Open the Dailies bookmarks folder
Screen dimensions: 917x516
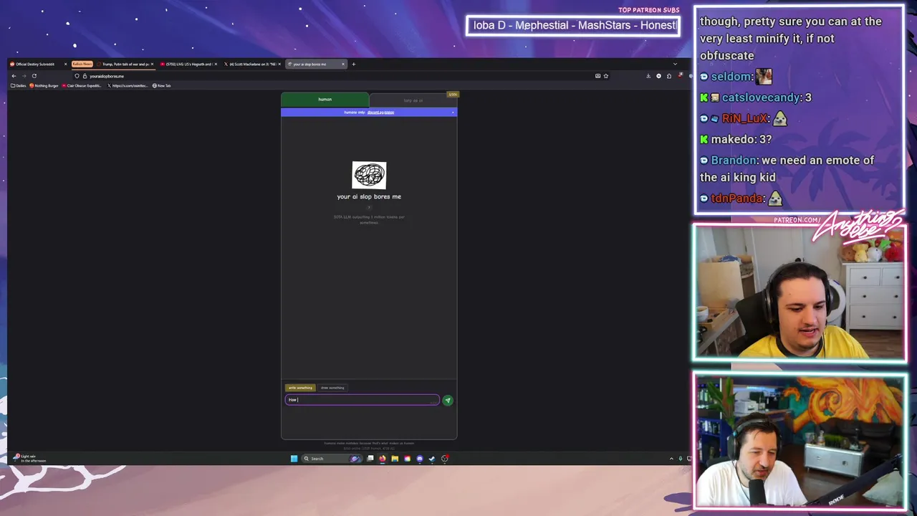(x=19, y=86)
